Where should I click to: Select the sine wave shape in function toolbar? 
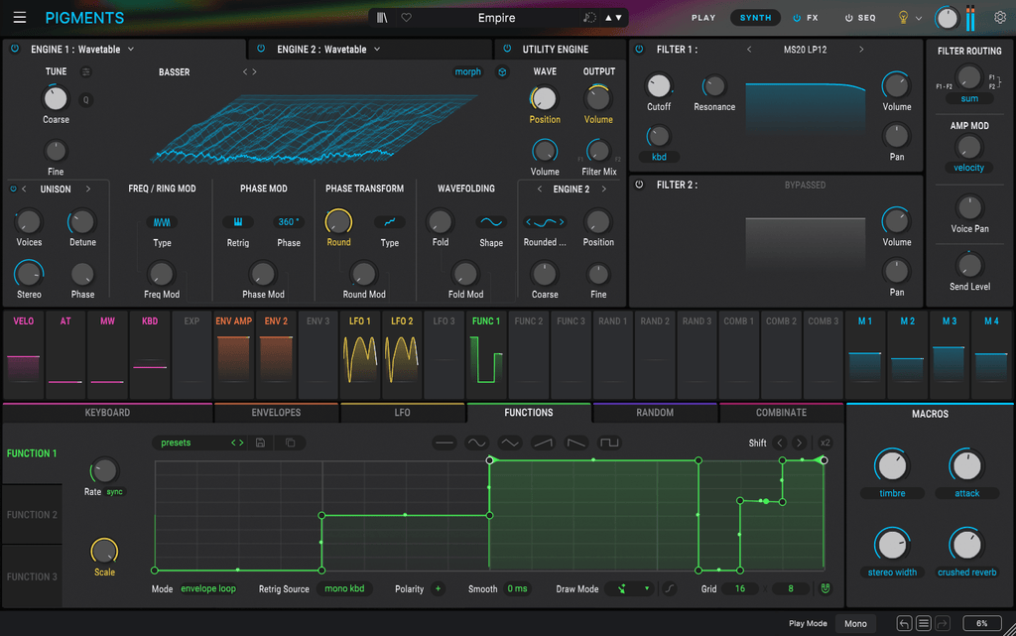pos(475,444)
